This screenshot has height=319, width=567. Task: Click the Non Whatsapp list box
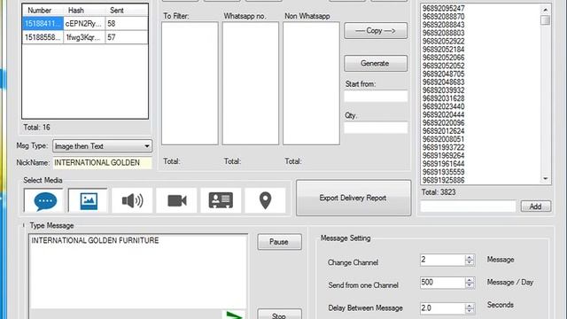[x=311, y=83]
